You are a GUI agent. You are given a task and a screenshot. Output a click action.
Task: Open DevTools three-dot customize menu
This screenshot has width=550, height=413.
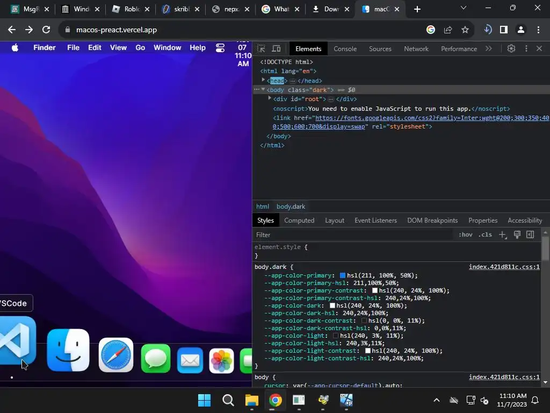pyautogui.click(x=526, y=48)
